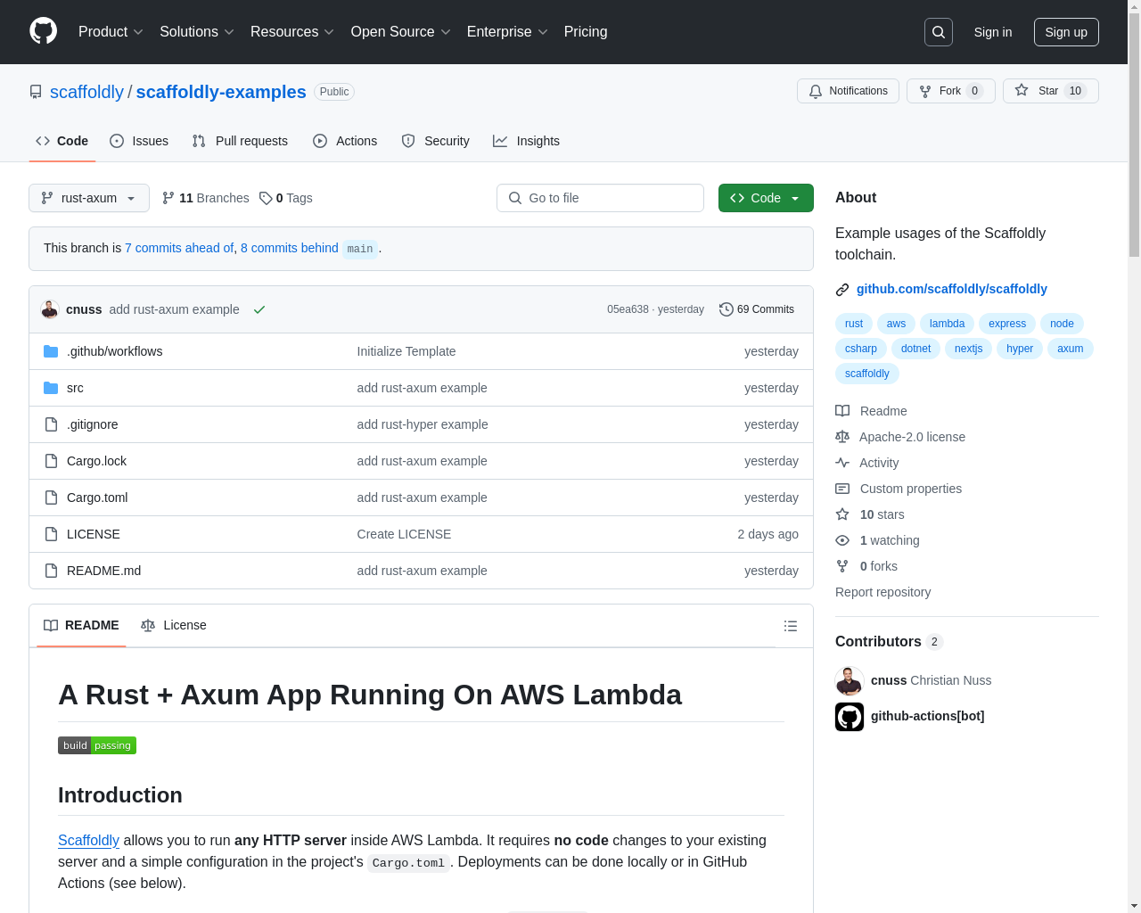Expand the Resources menu
The image size is (1141, 913).
(x=292, y=32)
